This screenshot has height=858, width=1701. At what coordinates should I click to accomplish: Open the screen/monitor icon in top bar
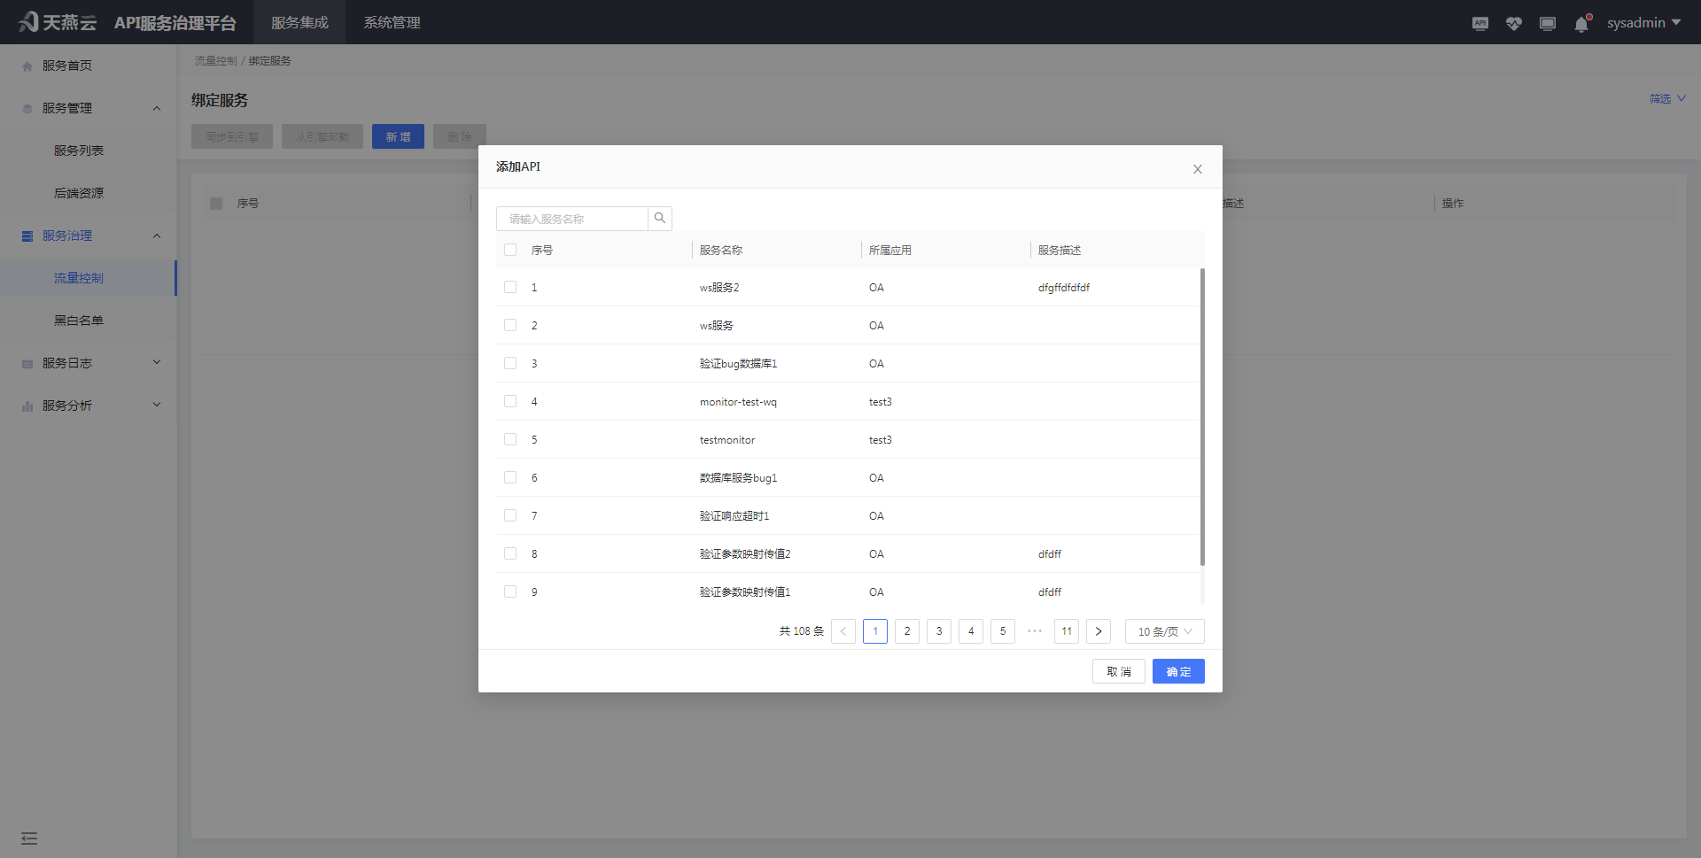click(1548, 23)
